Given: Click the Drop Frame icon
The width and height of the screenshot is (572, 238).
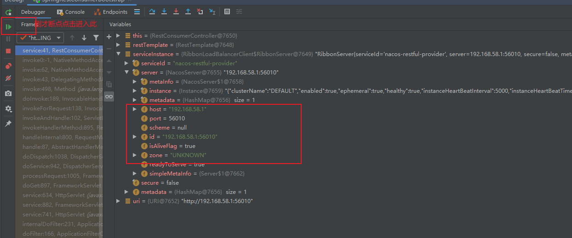Looking at the screenshot, I should click(200, 11).
